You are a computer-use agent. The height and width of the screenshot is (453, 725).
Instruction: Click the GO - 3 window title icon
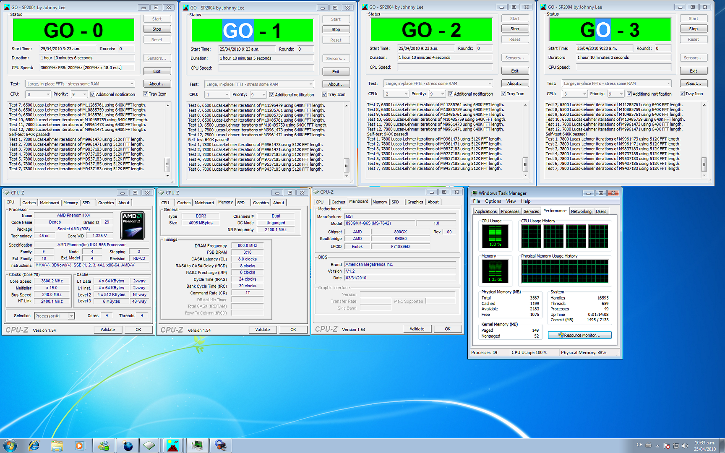(543, 7)
